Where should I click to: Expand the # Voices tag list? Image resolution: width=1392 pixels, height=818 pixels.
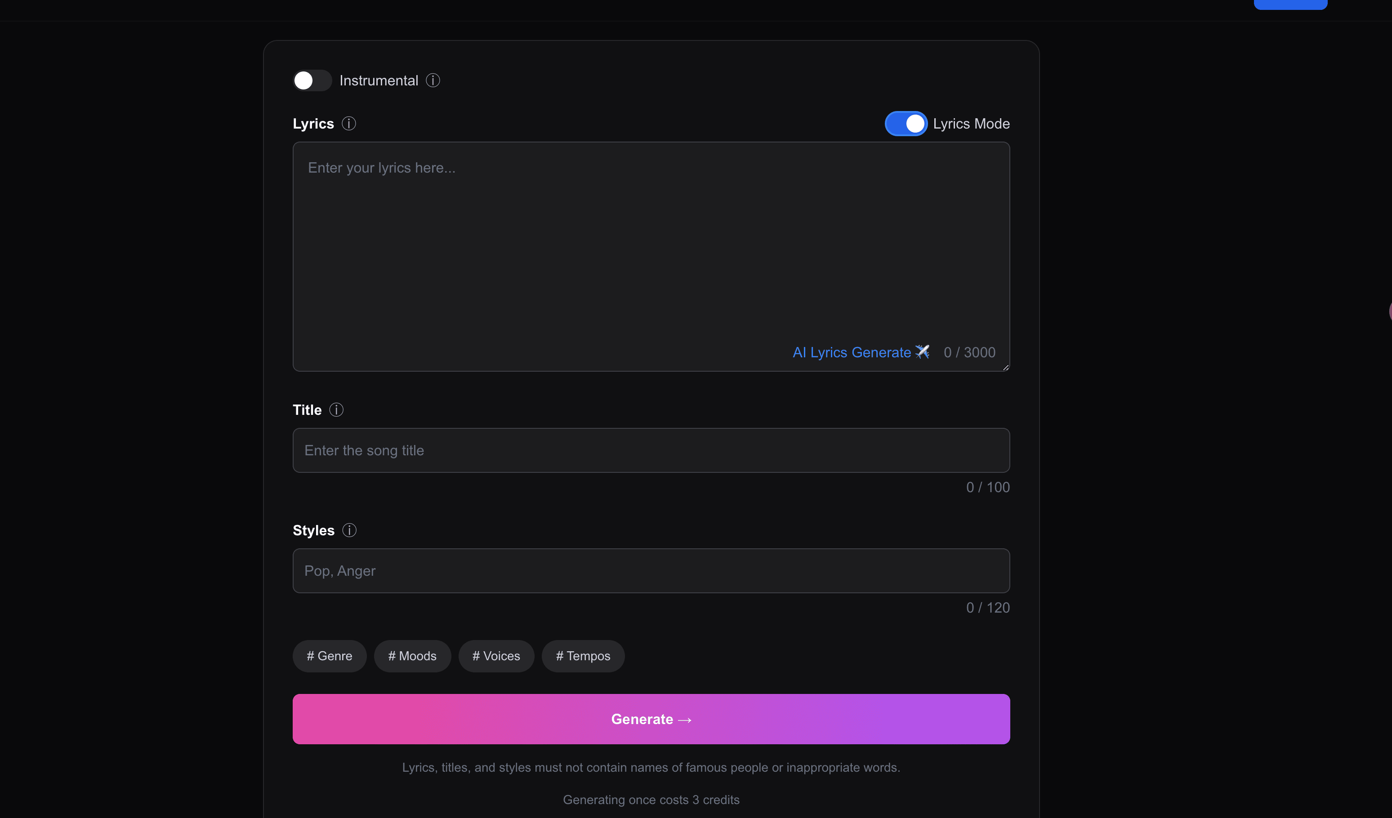496,656
